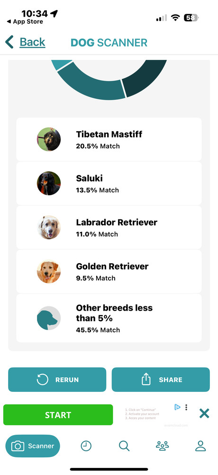
Task: Open Other breeds less than 5%
Action: coord(109,318)
